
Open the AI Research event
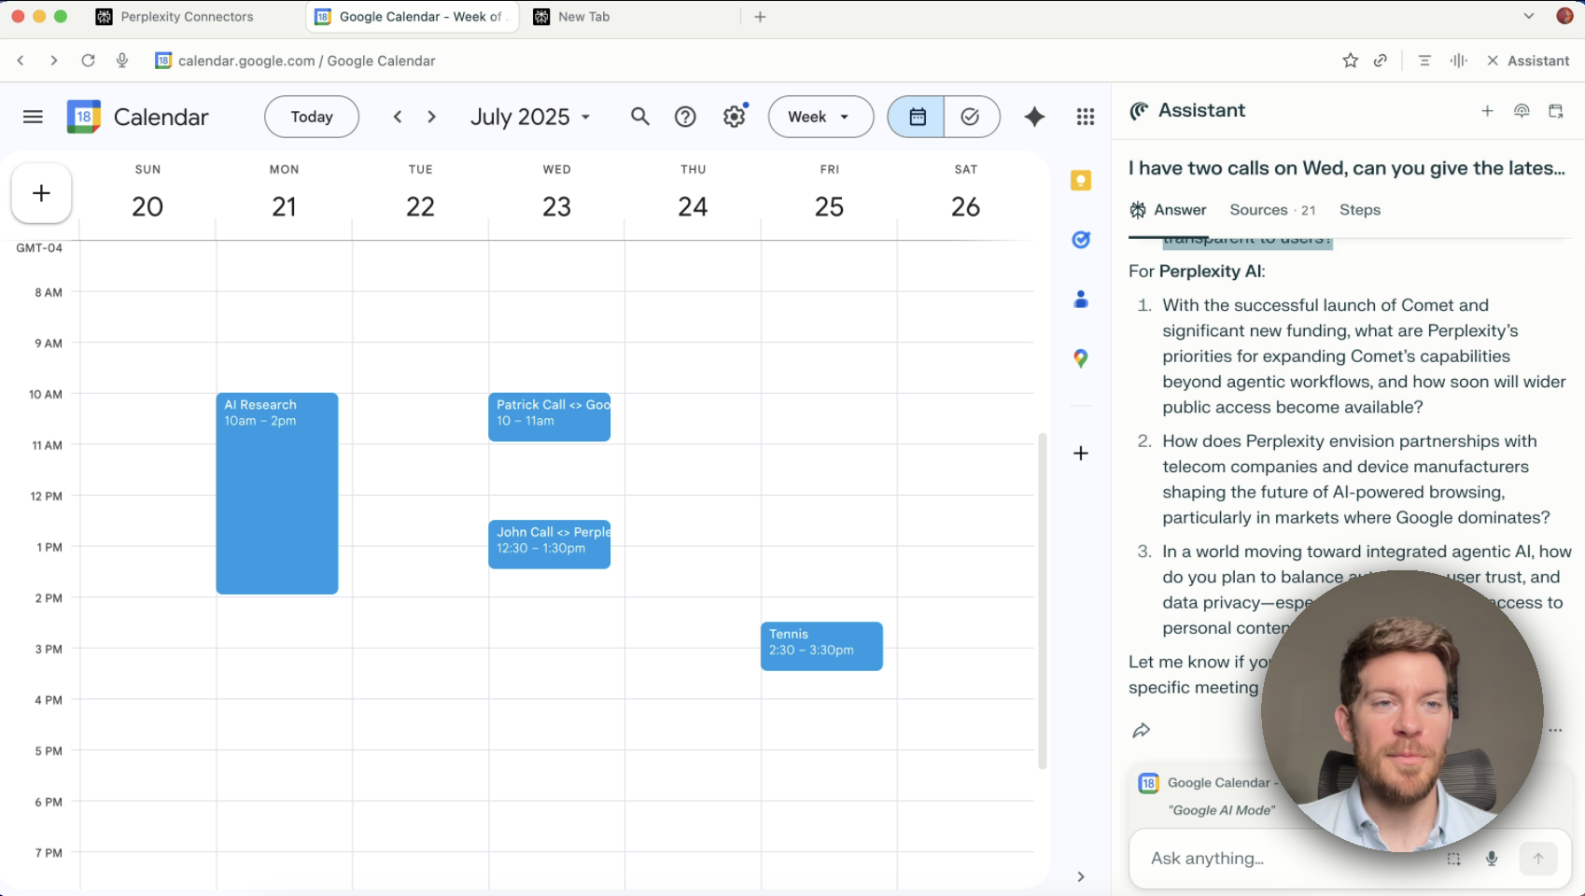pyautogui.click(x=277, y=493)
